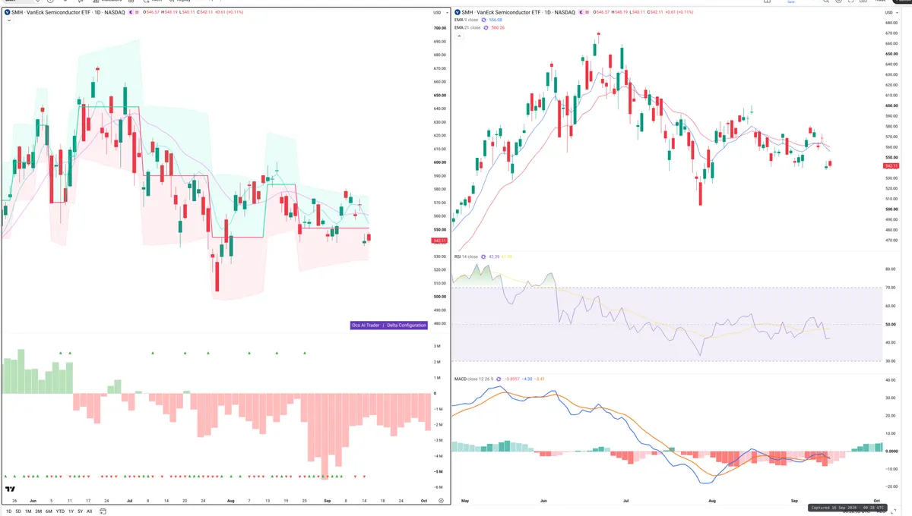Click the 560.26 EMA 21 value

(499, 27)
